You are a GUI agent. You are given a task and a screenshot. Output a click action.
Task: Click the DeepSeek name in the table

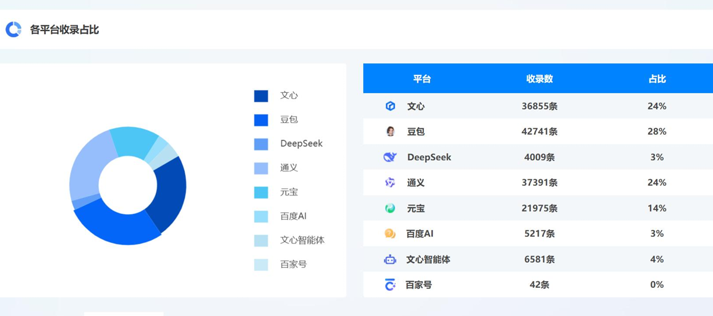tap(429, 157)
